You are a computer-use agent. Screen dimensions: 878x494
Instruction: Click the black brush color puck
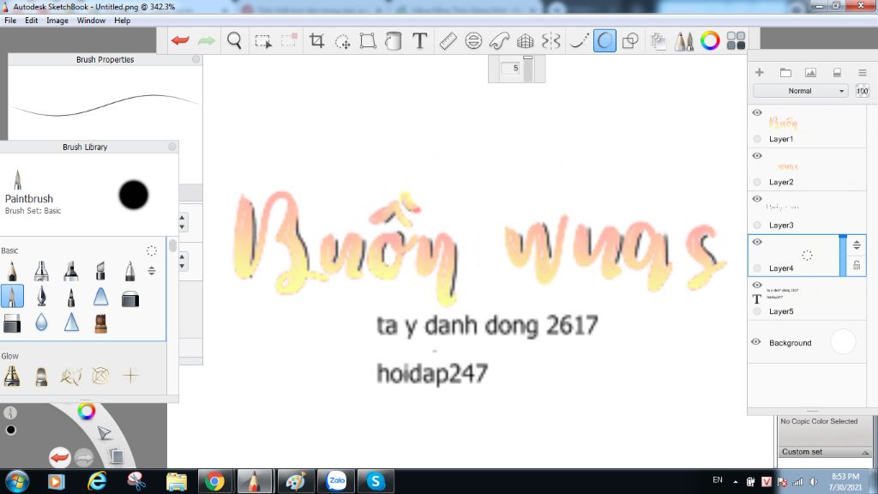pyautogui.click(x=133, y=196)
